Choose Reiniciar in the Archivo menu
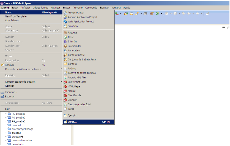 click(x=31, y=86)
